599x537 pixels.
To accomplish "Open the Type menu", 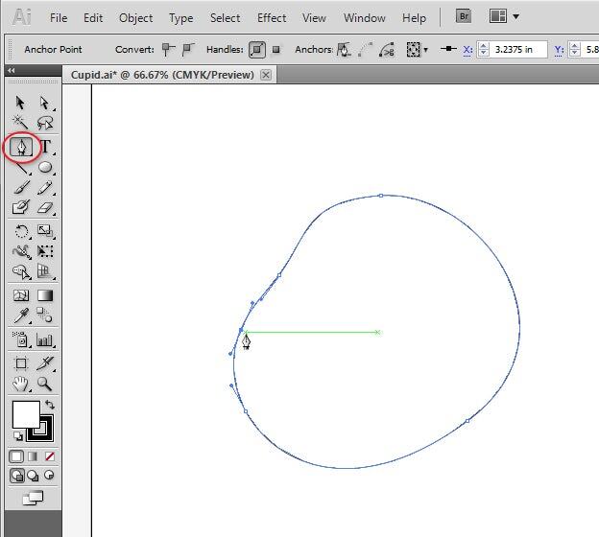I will 180,18.
